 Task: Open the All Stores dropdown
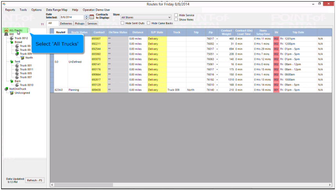169,17
